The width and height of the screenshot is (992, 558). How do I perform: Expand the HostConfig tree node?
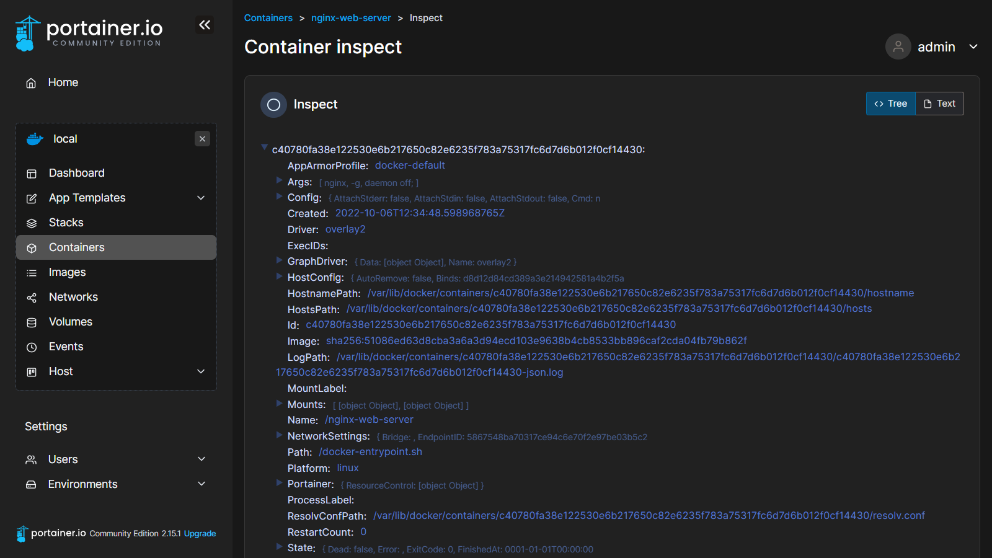click(x=279, y=277)
